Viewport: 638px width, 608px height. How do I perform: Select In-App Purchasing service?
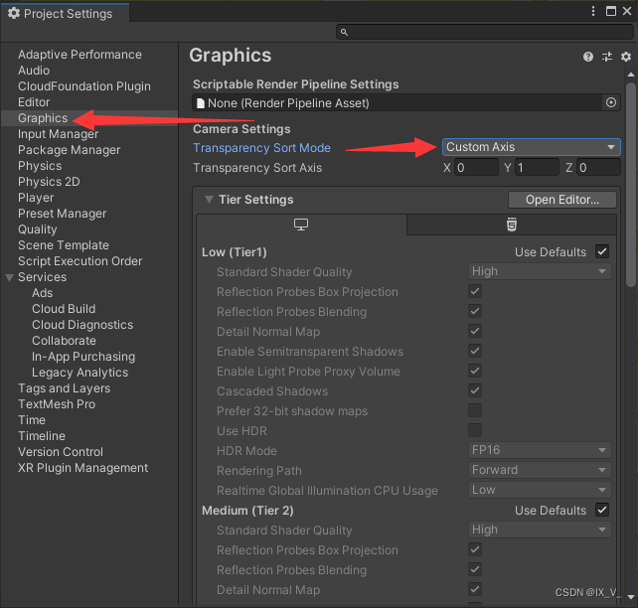pos(83,357)
